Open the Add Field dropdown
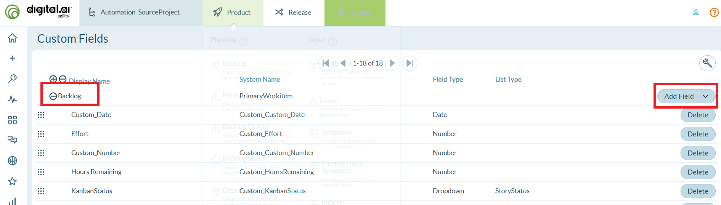 coord(686,96)
